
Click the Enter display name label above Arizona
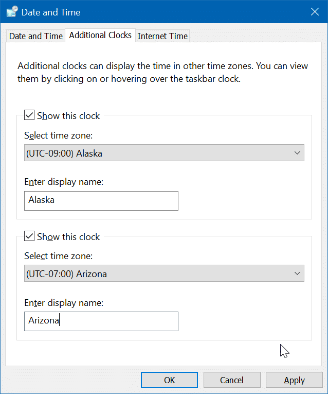64,303
